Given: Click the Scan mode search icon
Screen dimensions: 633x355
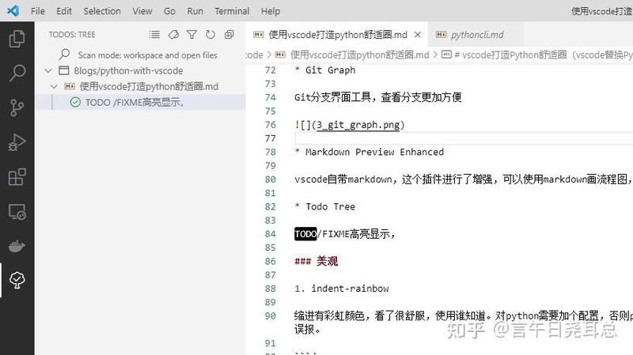Looking at the screenshot, I should 64,54.
